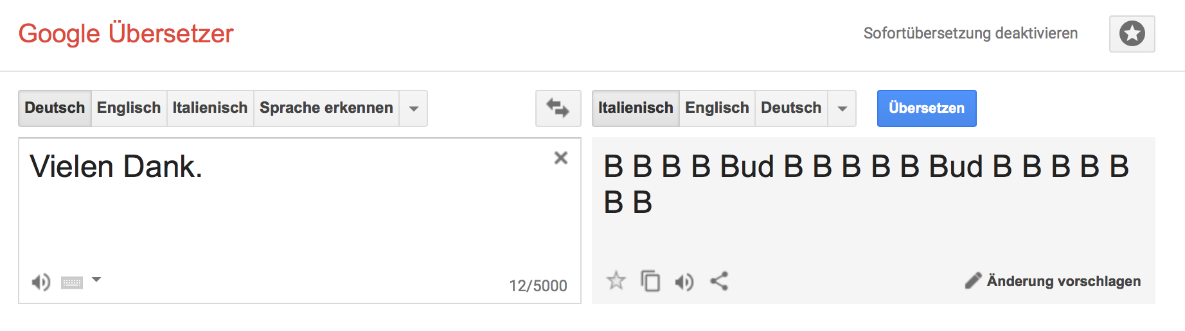Open the source language dropdown arrow

coord(414,108)
